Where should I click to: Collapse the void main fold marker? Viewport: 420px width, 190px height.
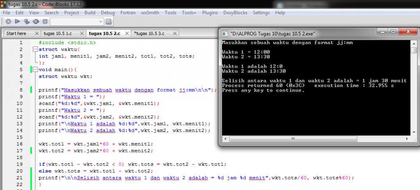coord(34,69)
